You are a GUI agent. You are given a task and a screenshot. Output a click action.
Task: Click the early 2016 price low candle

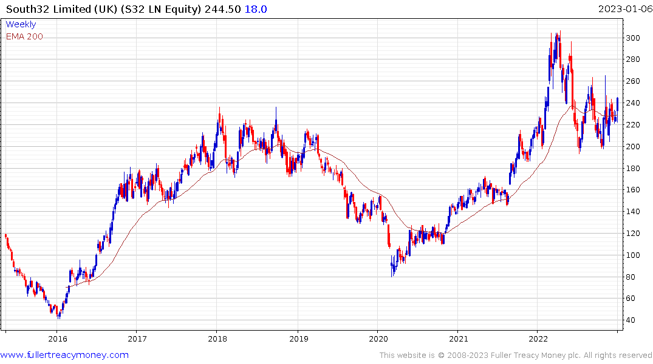pyautogui.click(x=59, y=314)
